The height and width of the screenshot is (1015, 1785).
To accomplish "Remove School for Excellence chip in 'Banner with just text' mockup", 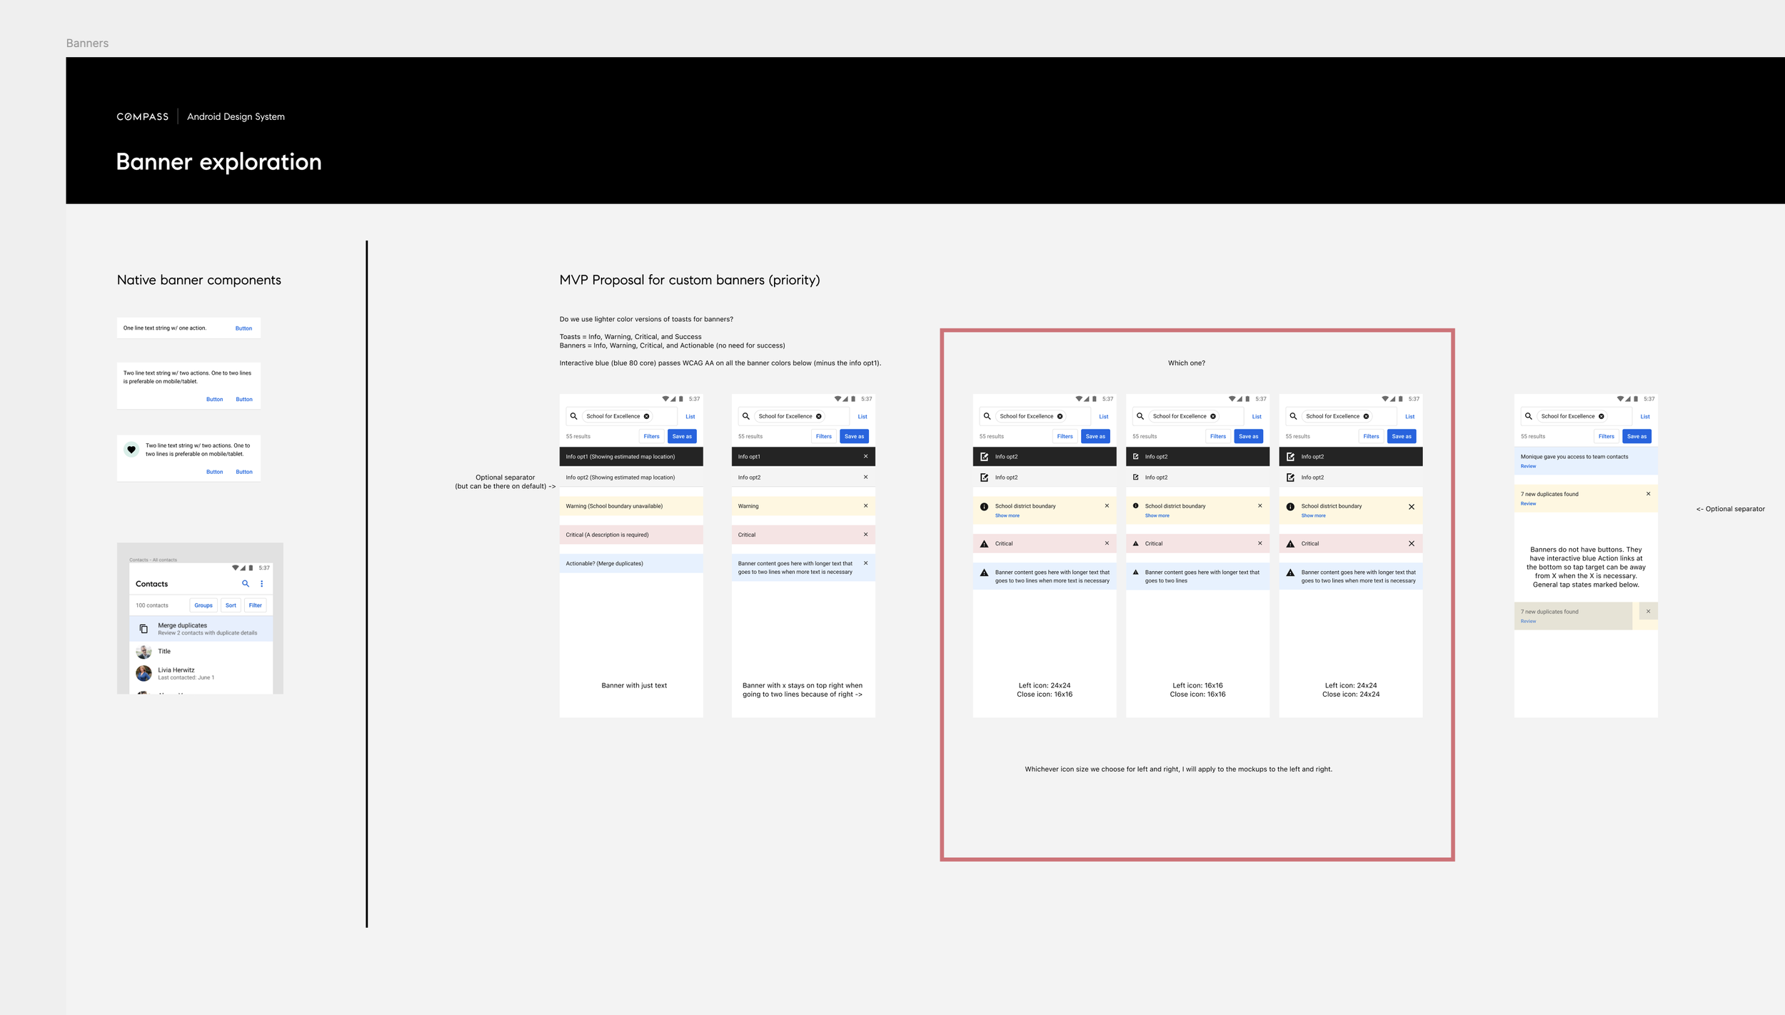I will pyautogui.click(x=647, y=416).
